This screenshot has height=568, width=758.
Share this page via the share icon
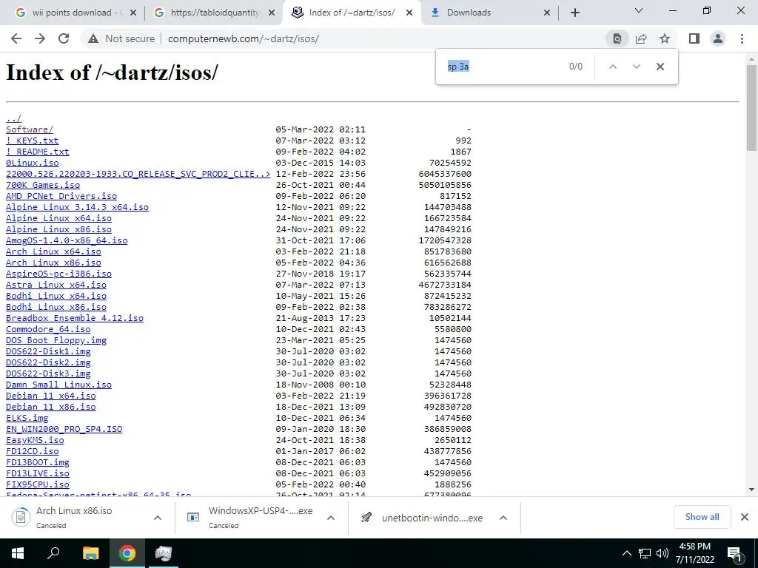tap(641, 38)
